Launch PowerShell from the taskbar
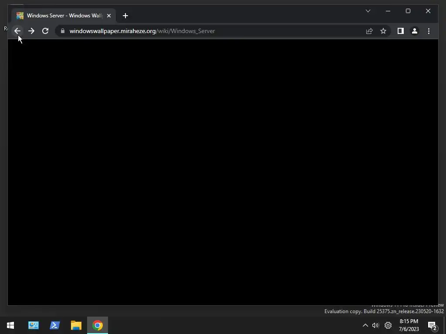 (54, 325)
